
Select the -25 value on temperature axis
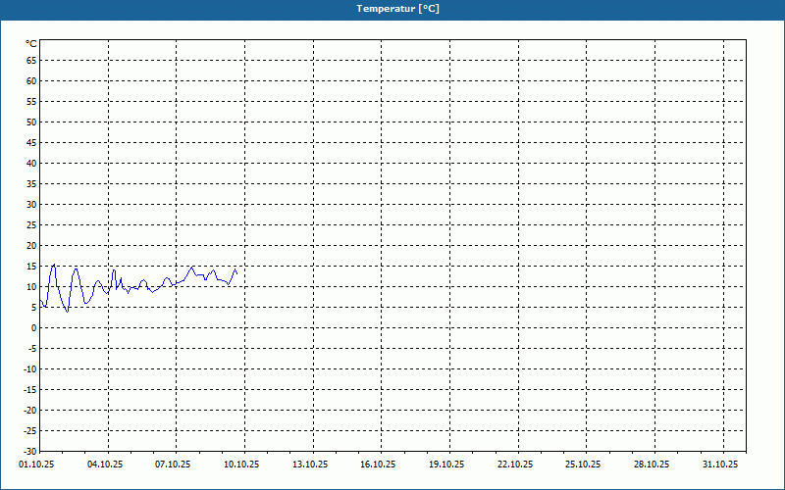30,430
